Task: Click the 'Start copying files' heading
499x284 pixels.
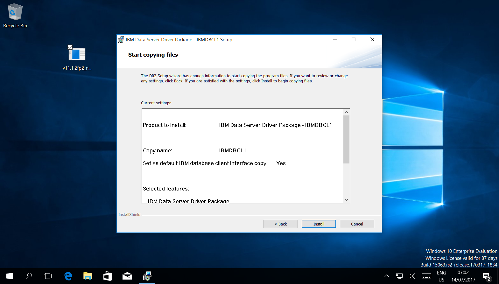Action: tap(153, 55)
